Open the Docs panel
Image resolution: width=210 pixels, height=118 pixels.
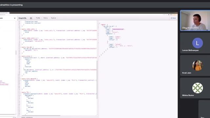pos(173,18)
